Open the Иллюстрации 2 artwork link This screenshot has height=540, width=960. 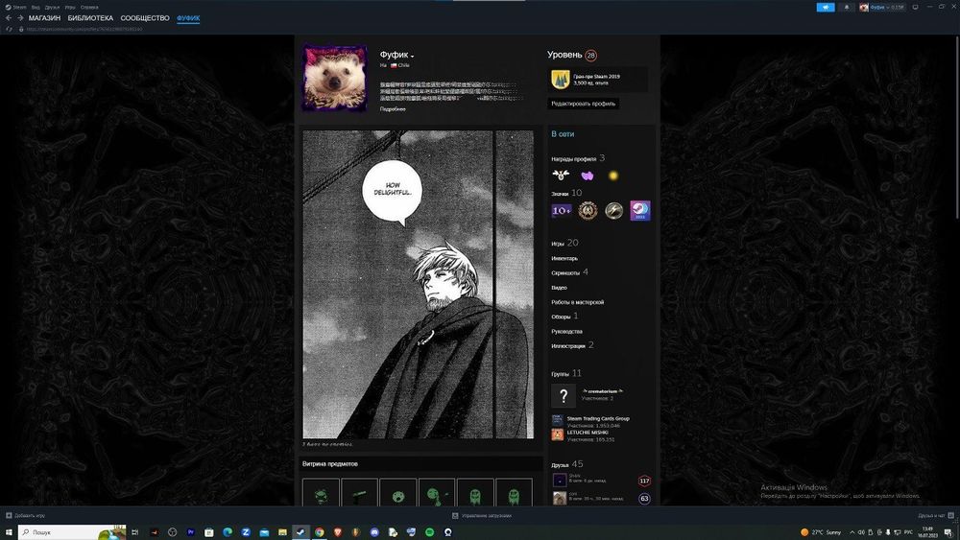tap(572, 345)
